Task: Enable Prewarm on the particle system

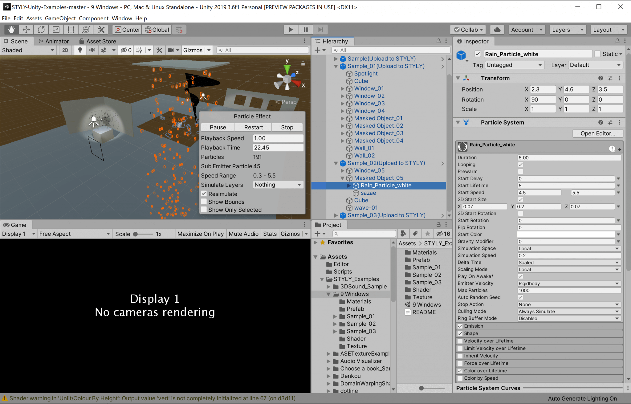Action: (x=521, y=171)
